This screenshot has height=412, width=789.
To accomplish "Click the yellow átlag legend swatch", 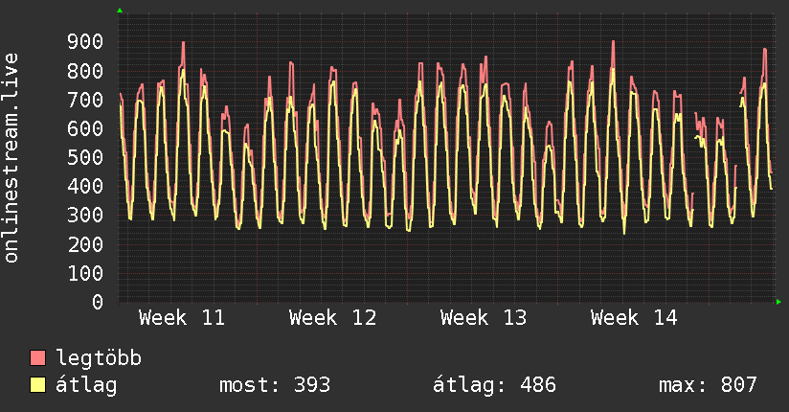I will pyautogui.click(x=37, y=385).
